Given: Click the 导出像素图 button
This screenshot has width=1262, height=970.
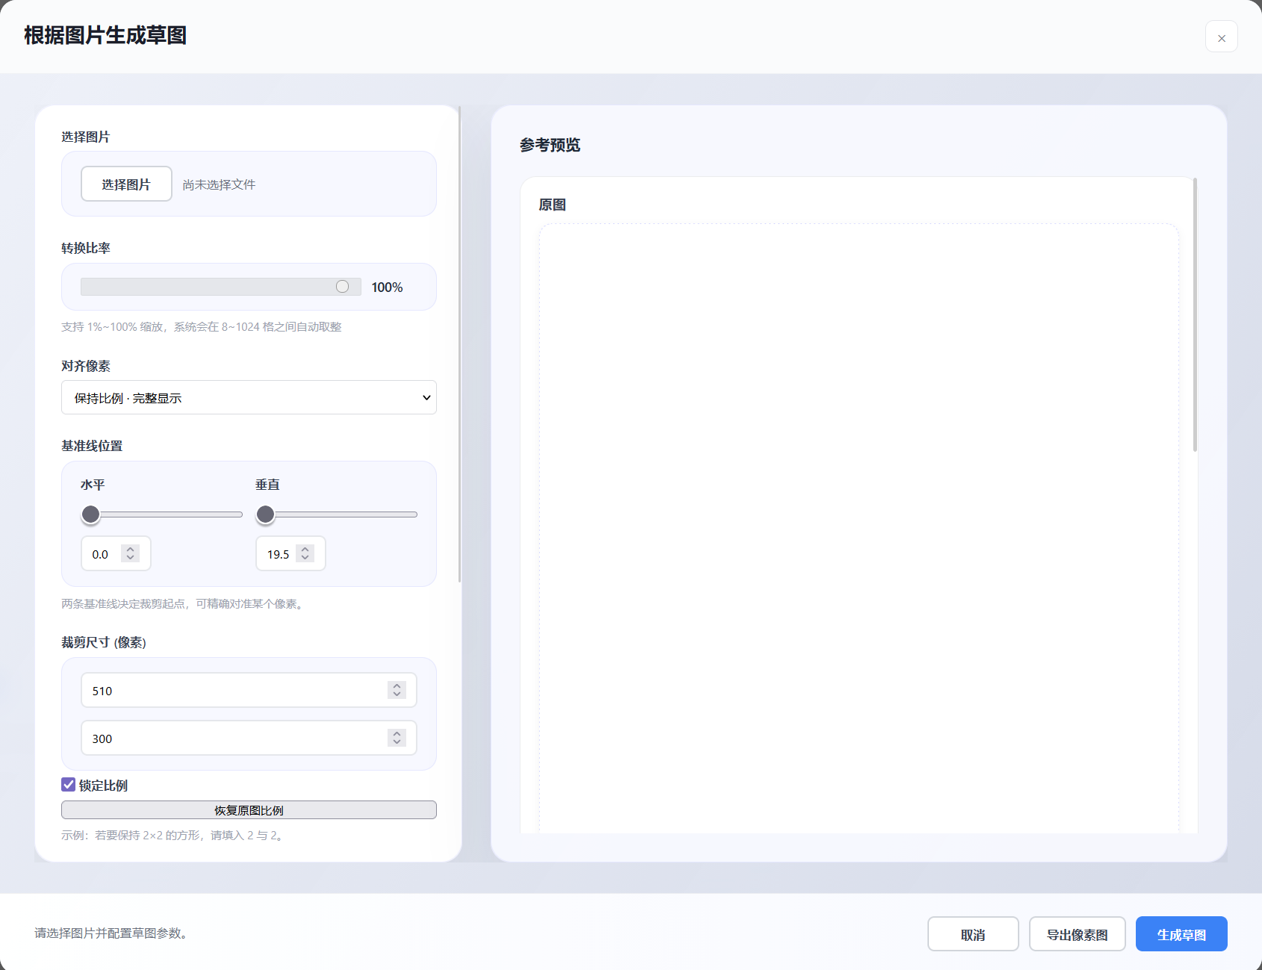Looking at the screenshot, I should (1077, 934).
